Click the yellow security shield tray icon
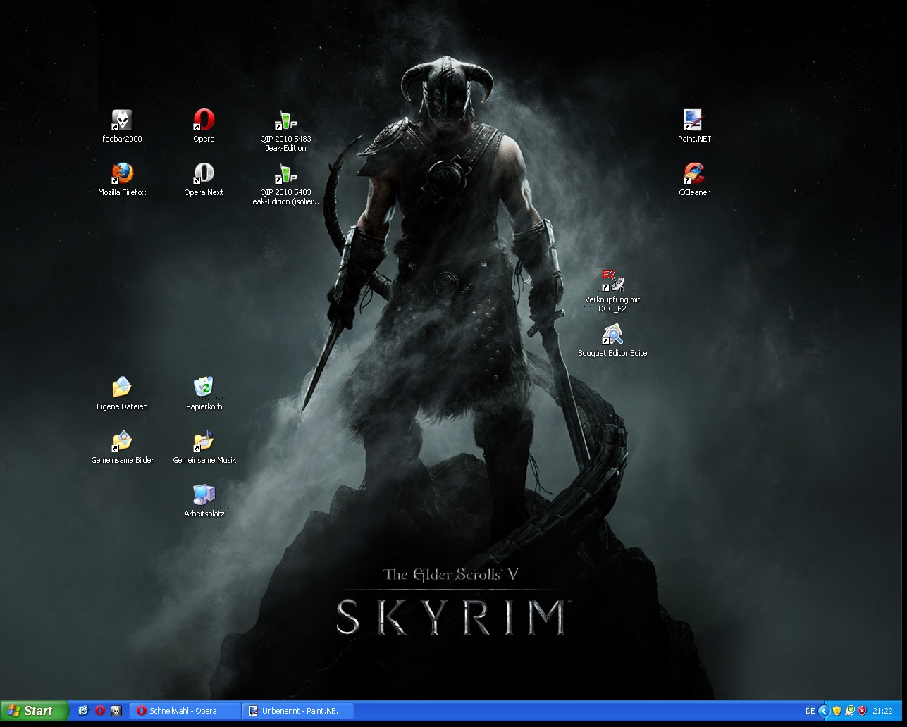Screen dimensions: 907x727 837,711
